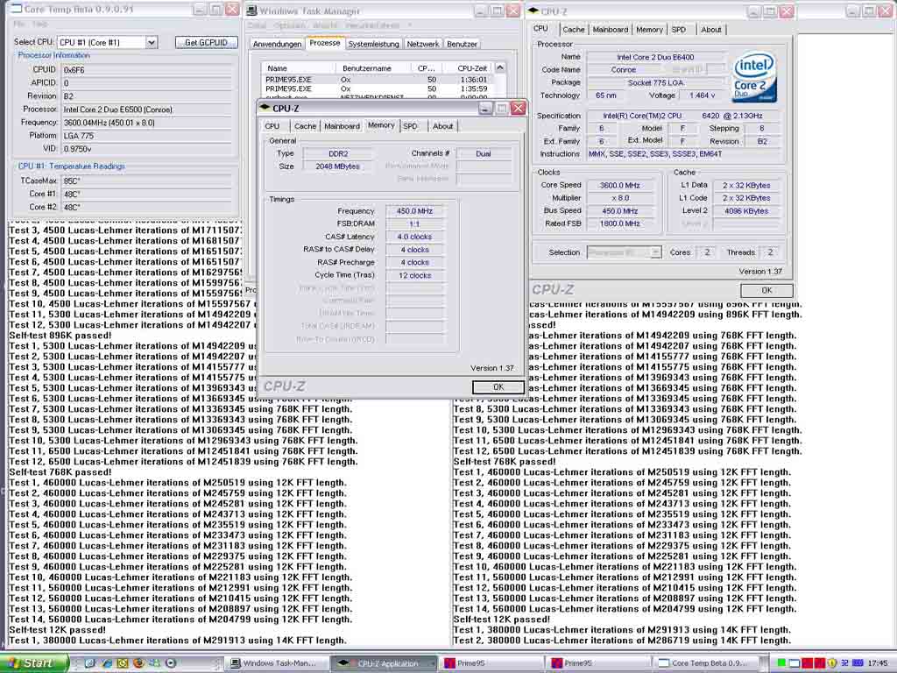Click the front CPU-Z Memory window's title icon
The image size is (897, 673).
pos(265,108)
